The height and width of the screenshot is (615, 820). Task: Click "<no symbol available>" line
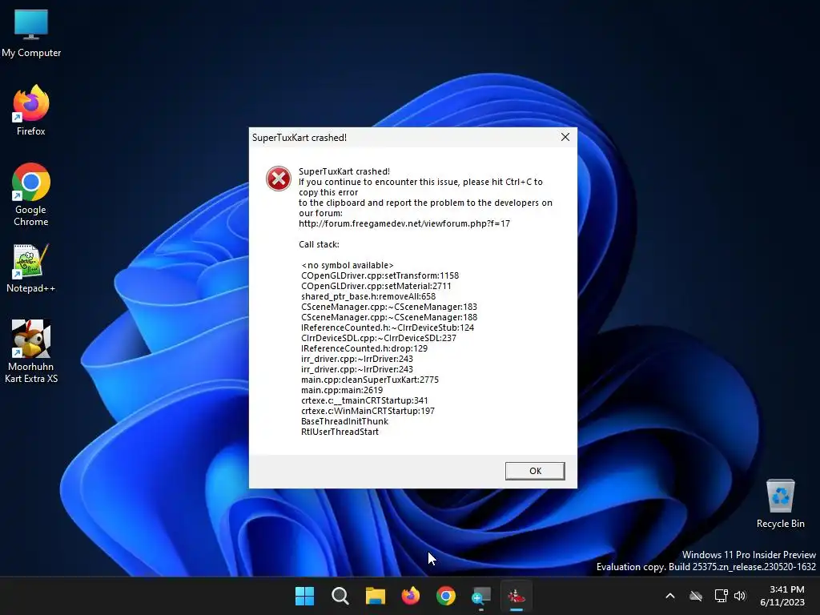point(348,265)
